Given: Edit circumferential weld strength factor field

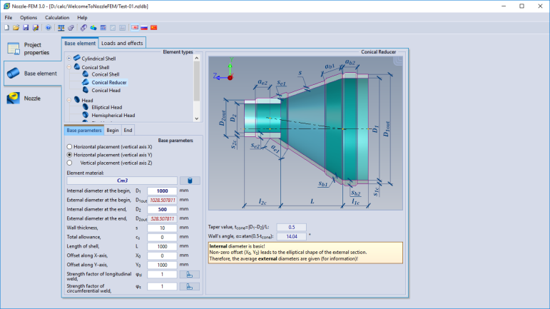Looking at the screenshot, I should [x=162, y=287].
